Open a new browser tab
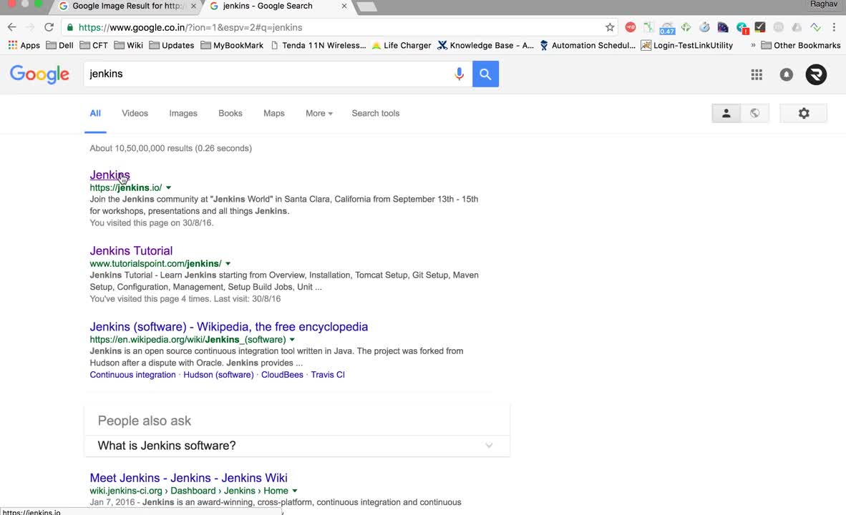846x515 pixels. 366,6
